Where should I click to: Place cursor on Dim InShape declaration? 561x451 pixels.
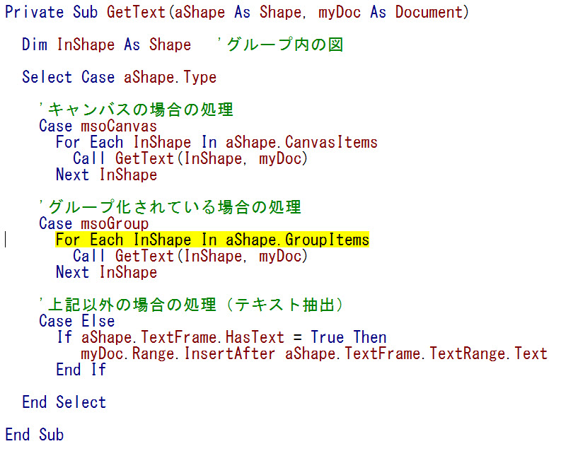tap(106, 45)
